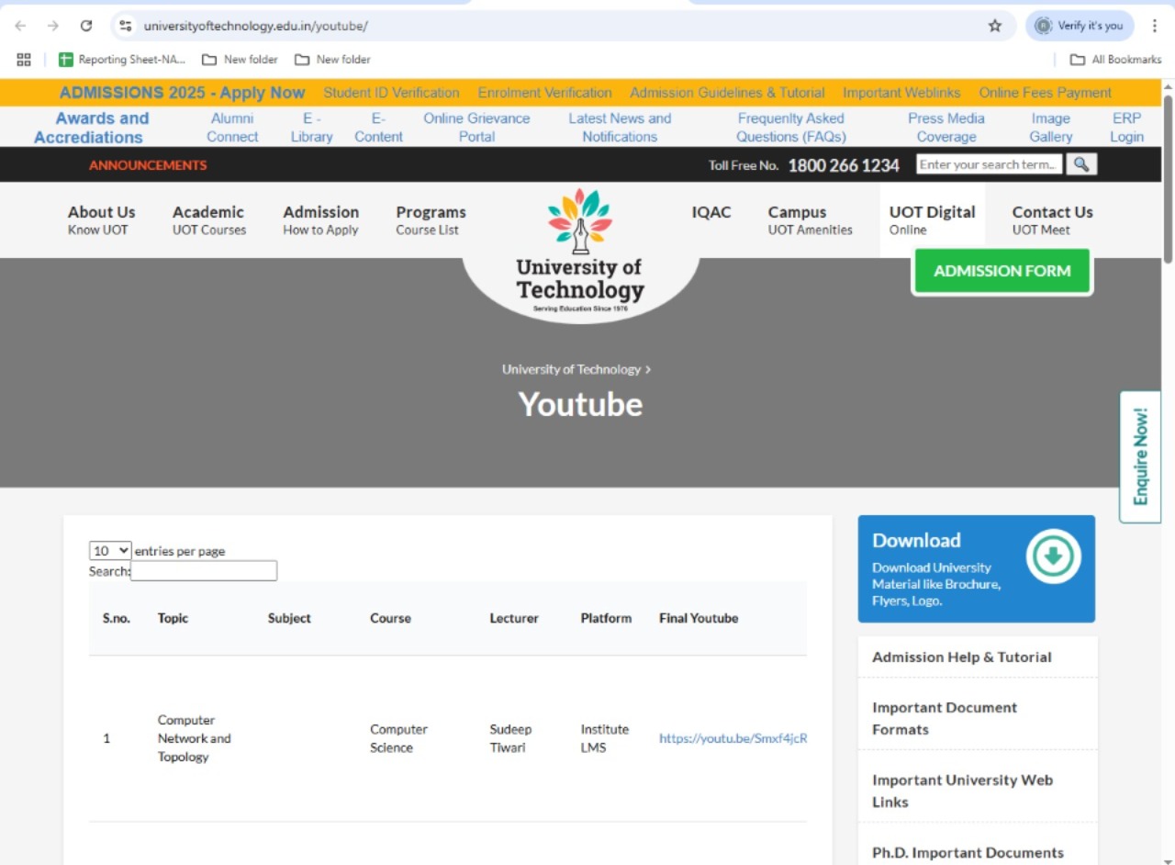The width and height of the screenshot is (1175, 865).
Task: Click the ADMISSION FORM button
Action: click(x=1002, y=271)
